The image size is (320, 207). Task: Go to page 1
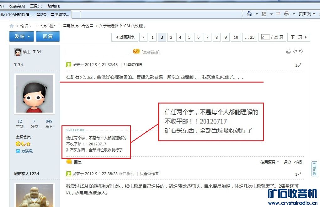pos(152,37)
